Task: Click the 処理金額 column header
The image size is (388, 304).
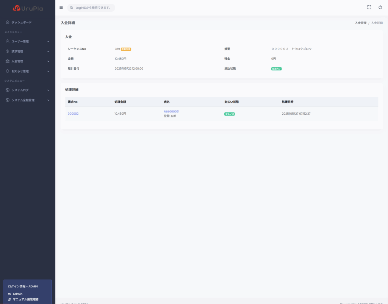Action: click(x=120, y=102)
